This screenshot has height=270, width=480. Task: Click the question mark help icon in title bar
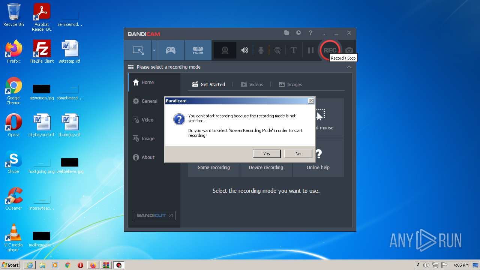(310, 33)
